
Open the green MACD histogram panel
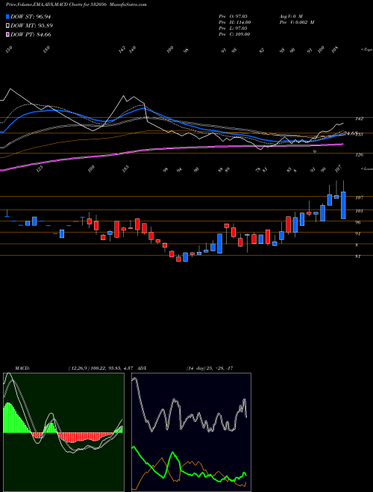(x=63, y=432)
